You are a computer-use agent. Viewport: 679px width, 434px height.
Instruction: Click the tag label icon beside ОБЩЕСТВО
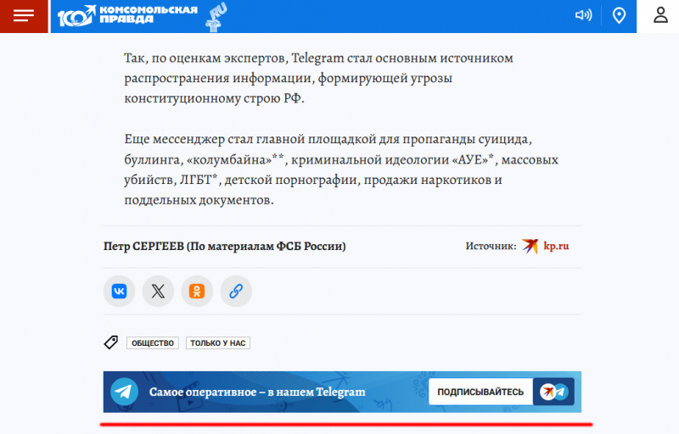click(x=110, y=342)
